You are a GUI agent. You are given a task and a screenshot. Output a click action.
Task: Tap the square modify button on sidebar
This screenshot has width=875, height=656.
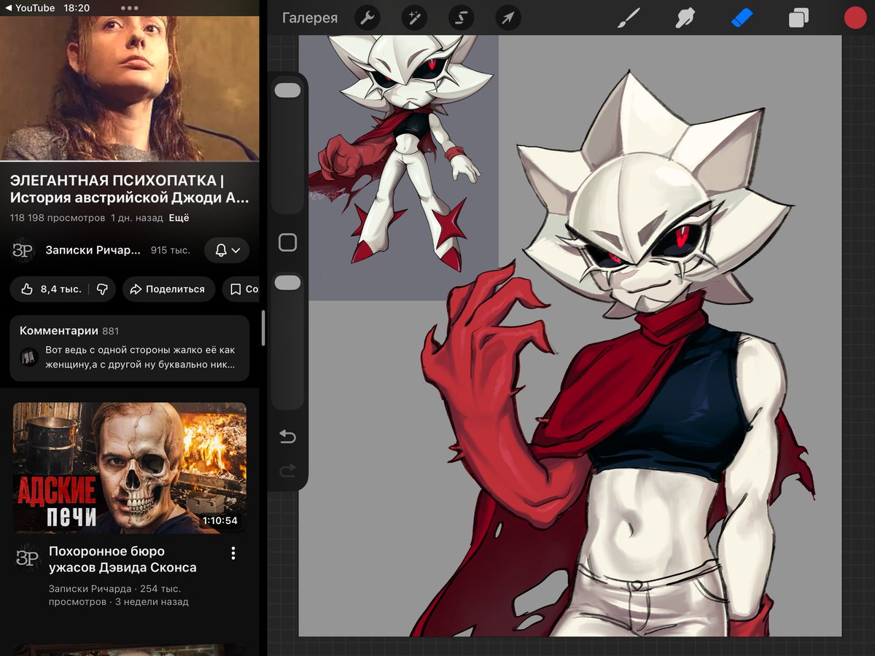(x=288, y=243)
